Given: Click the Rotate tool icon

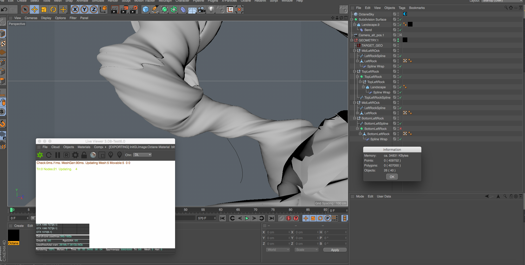Looking at the screenshot, I should click(53, 10).
